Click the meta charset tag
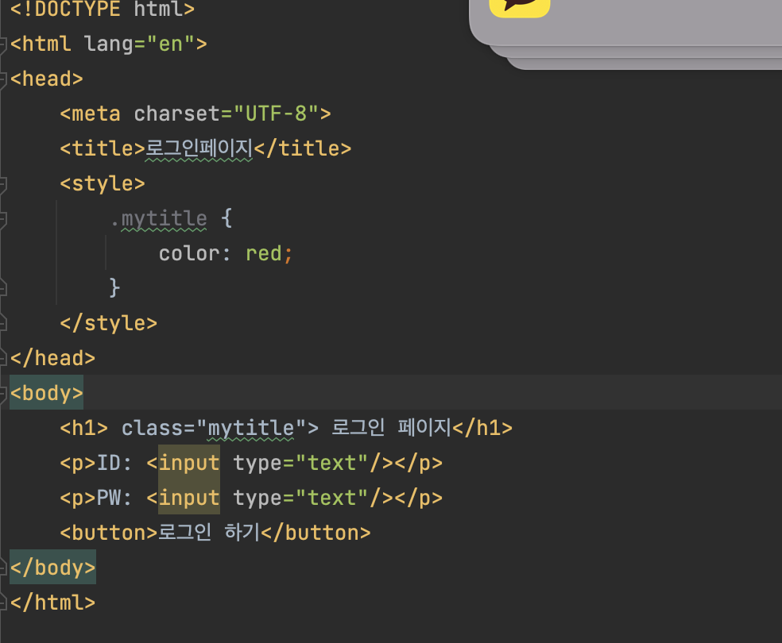The height and width of the screenshot is (643, 782). coord(195,114)
